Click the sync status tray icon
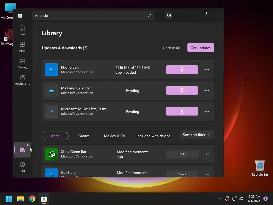This screenshot has height=205, width=273. point(227,199)
